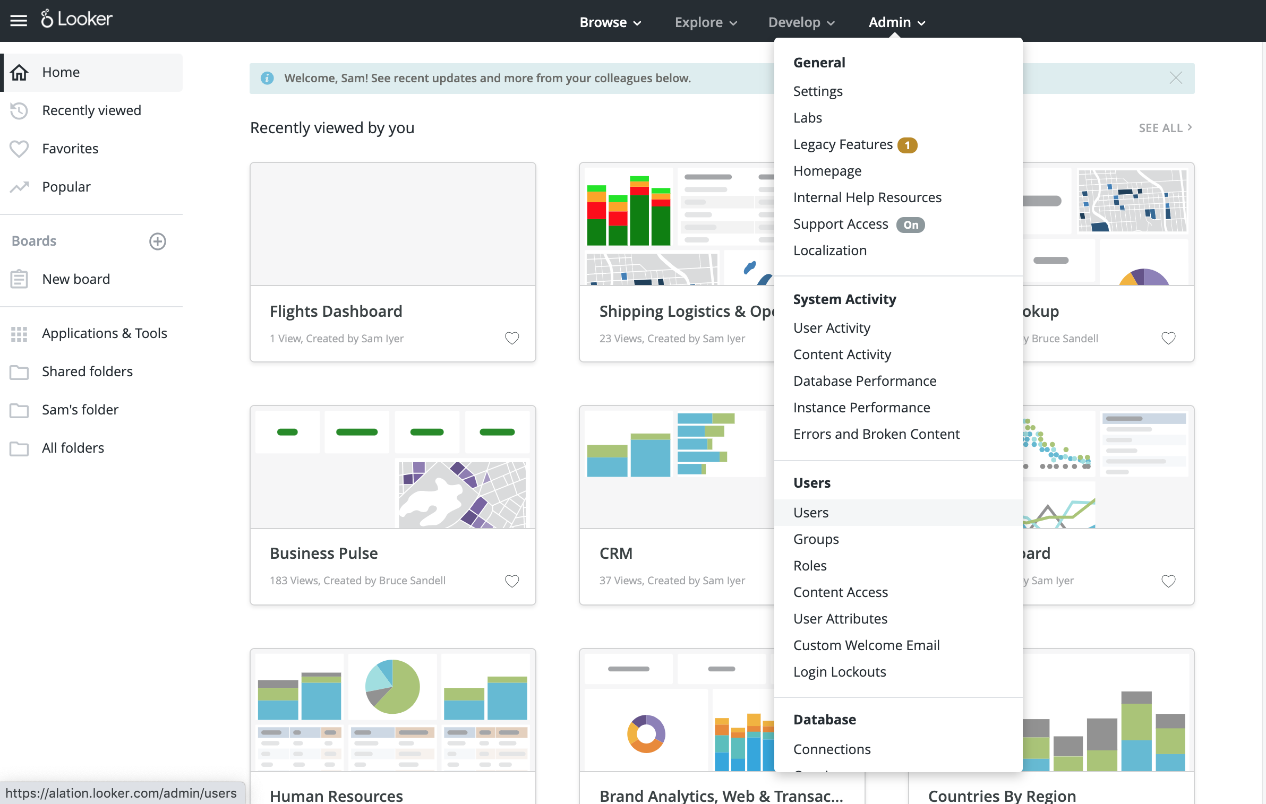This screenshot has height=804, width=1266.
Task: Click SEE ALL chevron link
Action: (x=1166, y=128)
